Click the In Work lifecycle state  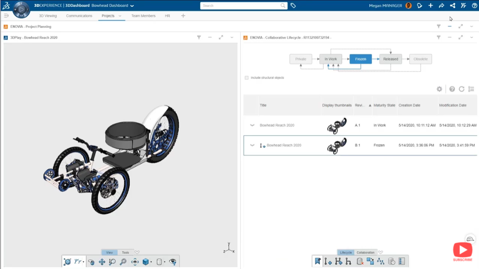click(331, 59)
